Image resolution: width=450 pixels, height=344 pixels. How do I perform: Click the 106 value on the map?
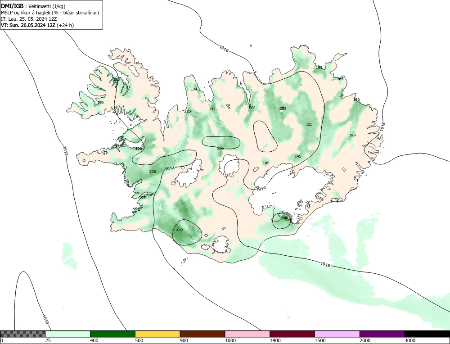100,102
